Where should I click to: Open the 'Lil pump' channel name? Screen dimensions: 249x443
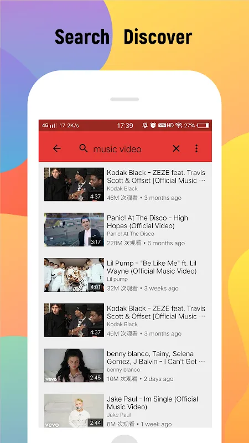[117, 279]
